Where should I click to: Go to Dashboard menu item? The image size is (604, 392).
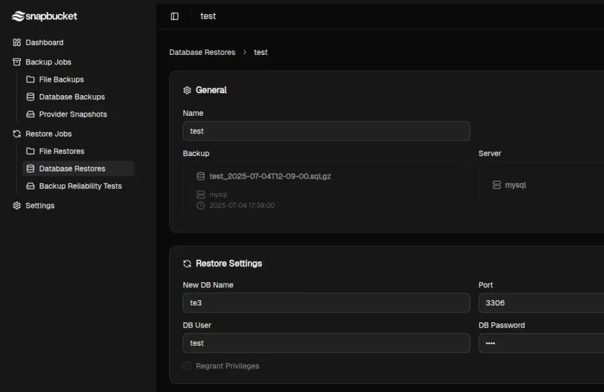point(44,42)
